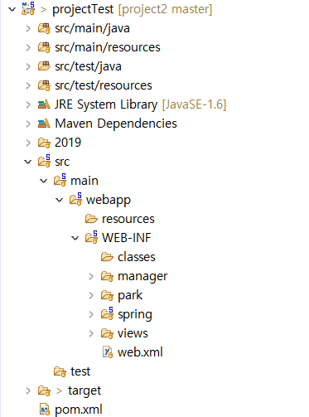The image size is (309, 417).
Task: Click the src/test/java package folder icon
Action: tap(44, 66)
